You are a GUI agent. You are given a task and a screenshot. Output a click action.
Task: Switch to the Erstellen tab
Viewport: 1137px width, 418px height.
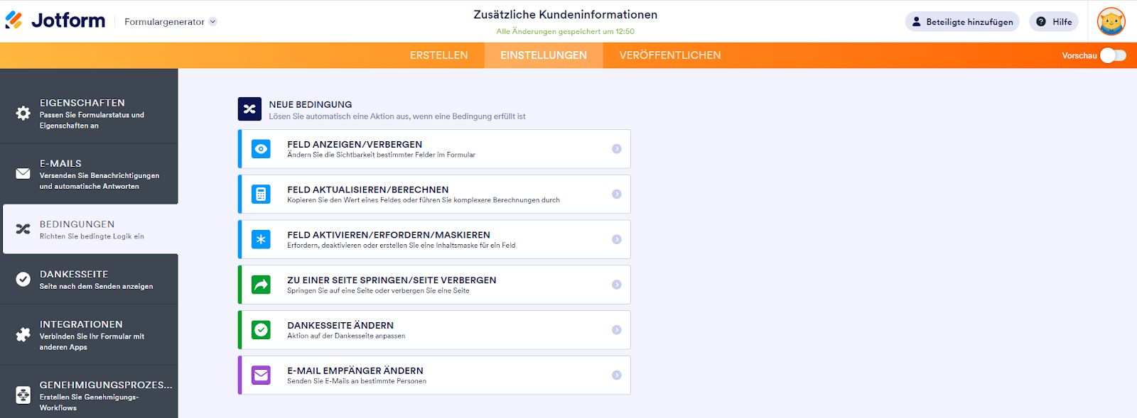(438, 55)
